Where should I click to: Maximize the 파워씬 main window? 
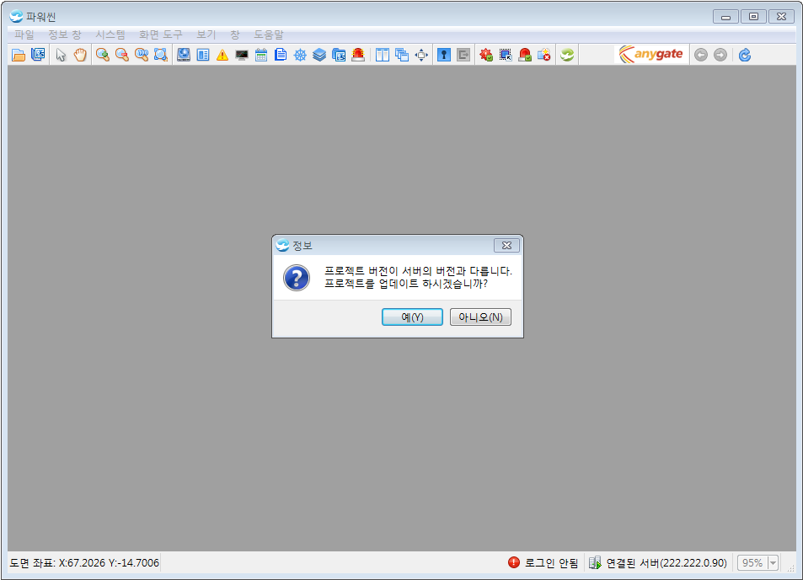[x=753, y=17]
